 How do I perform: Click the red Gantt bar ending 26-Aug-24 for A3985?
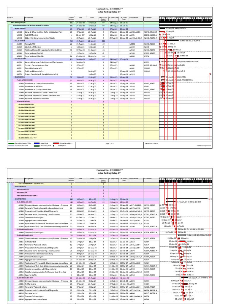(185, 284)
